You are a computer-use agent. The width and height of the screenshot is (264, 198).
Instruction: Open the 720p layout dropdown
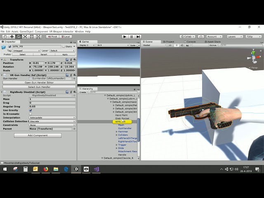point(253,37)
